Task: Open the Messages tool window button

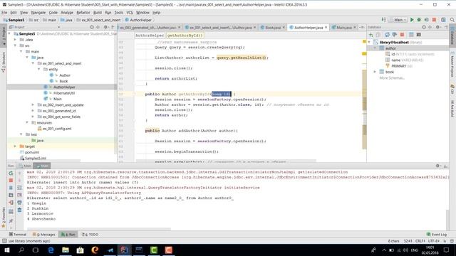Action: click(44, 234)
